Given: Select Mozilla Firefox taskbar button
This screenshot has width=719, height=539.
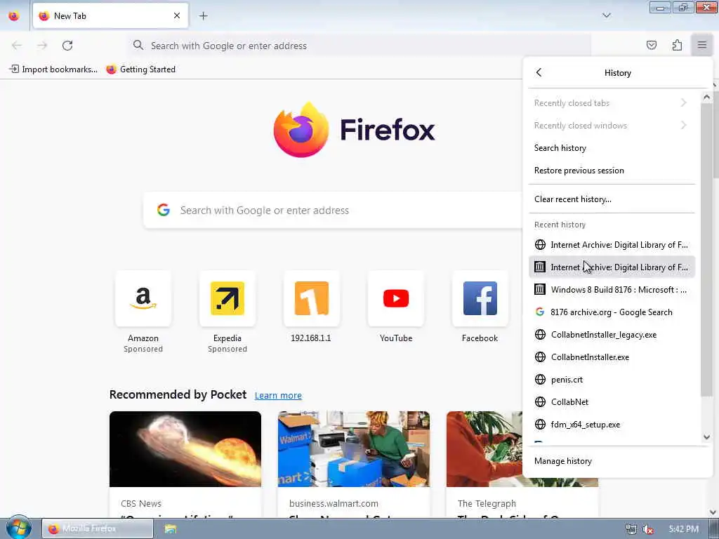Looking at the screenshot, I should point(97,529).
